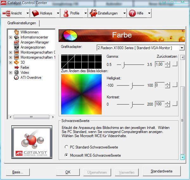Screen dimensions: 190x180
Task: Open the Hotkeys dropdown arrow
Action: point(58,13)
